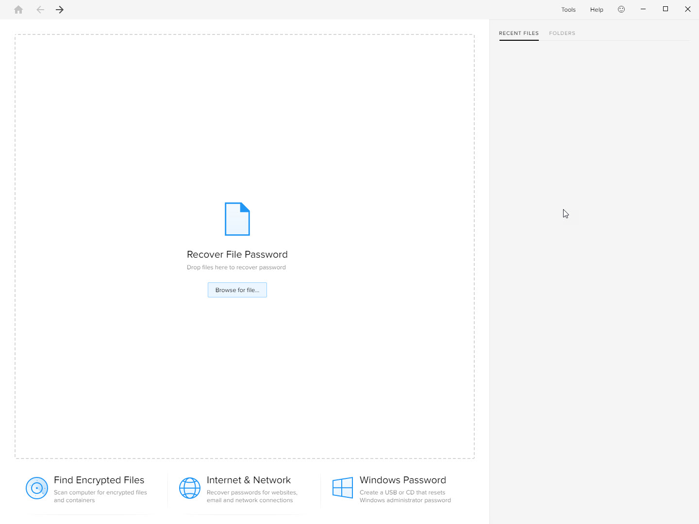
Task: Click the Find Encrypted Files disc icon
Action: tap(37, 488)
